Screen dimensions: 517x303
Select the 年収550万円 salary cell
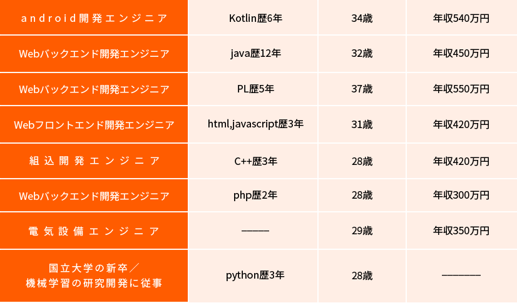(x=461, y=89)
